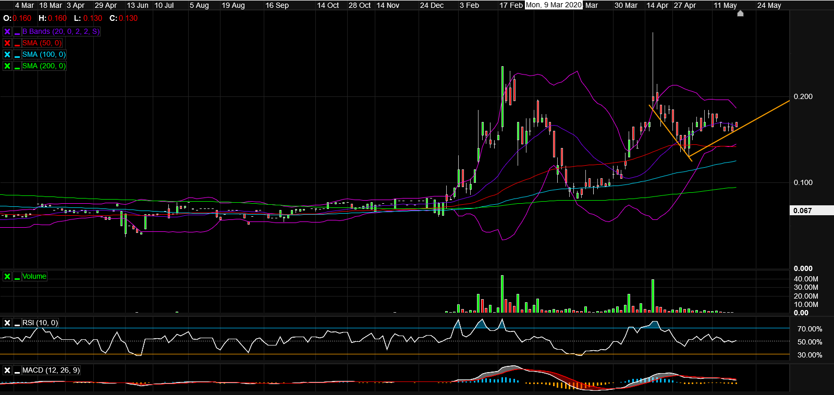Screen dimensions: 834x395
Task: Click the 10.00M volume axis label
Action: [806, 305]
